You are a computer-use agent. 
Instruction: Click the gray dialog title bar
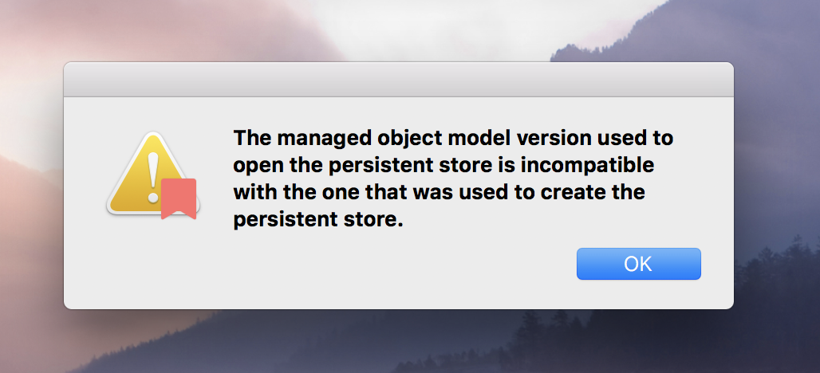pyautogui.click(x=399, y=80)
